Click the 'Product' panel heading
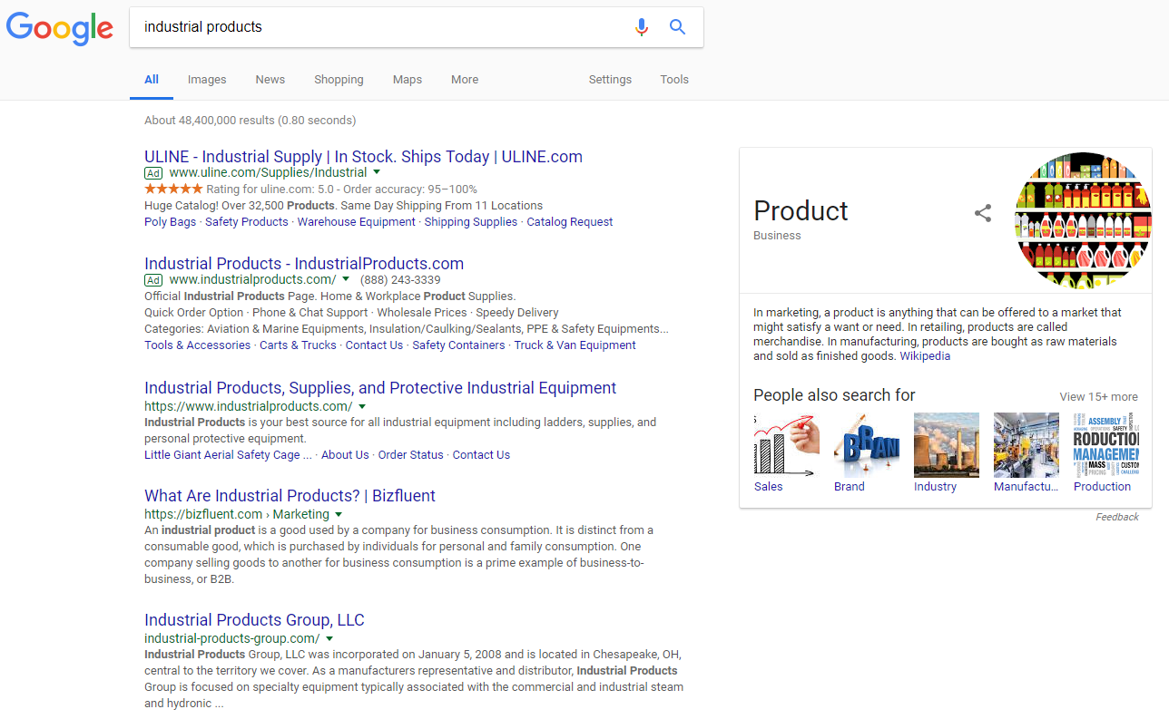 (801, 210)
